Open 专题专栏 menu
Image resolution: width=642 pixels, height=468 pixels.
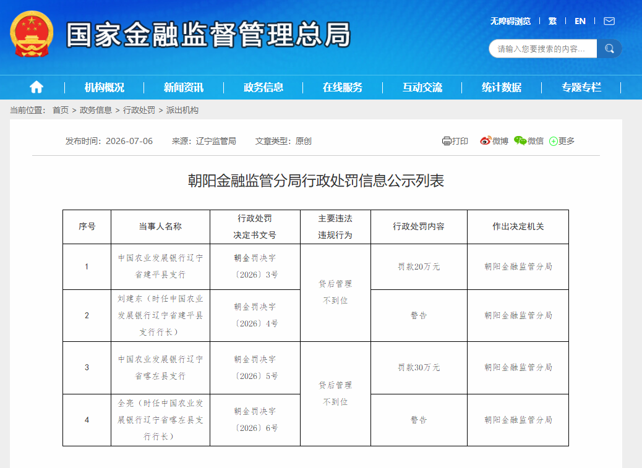pos(581,87)
